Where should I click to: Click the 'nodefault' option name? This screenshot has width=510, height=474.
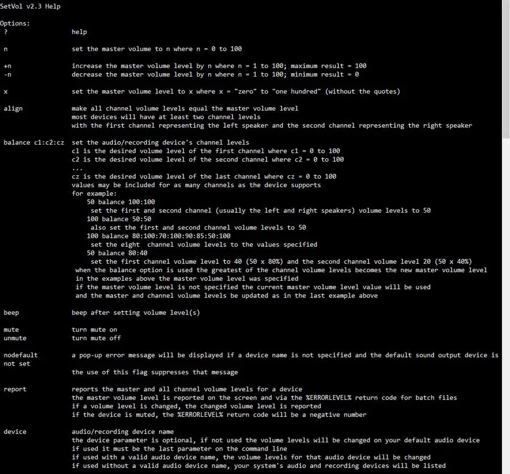[20, 355]
